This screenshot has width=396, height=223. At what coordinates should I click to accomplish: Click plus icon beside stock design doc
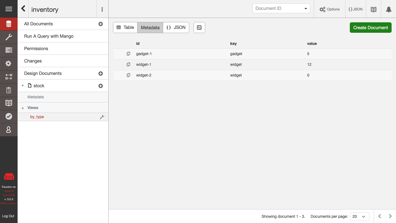[x=101, y=86]
